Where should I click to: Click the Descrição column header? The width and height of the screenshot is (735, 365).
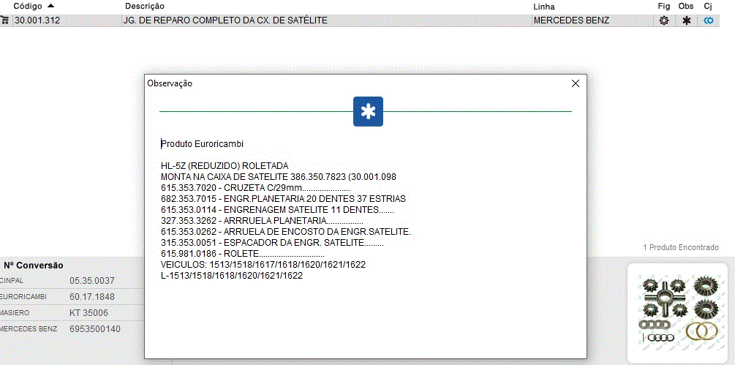point(144,6)
